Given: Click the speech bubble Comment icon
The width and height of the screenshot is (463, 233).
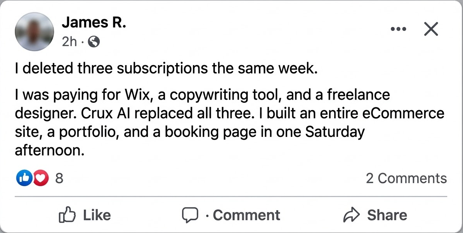Looking at the screenshot, I should (190, 215).
